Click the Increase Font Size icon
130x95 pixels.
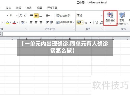pyautogui.click(x=21, y=15)
